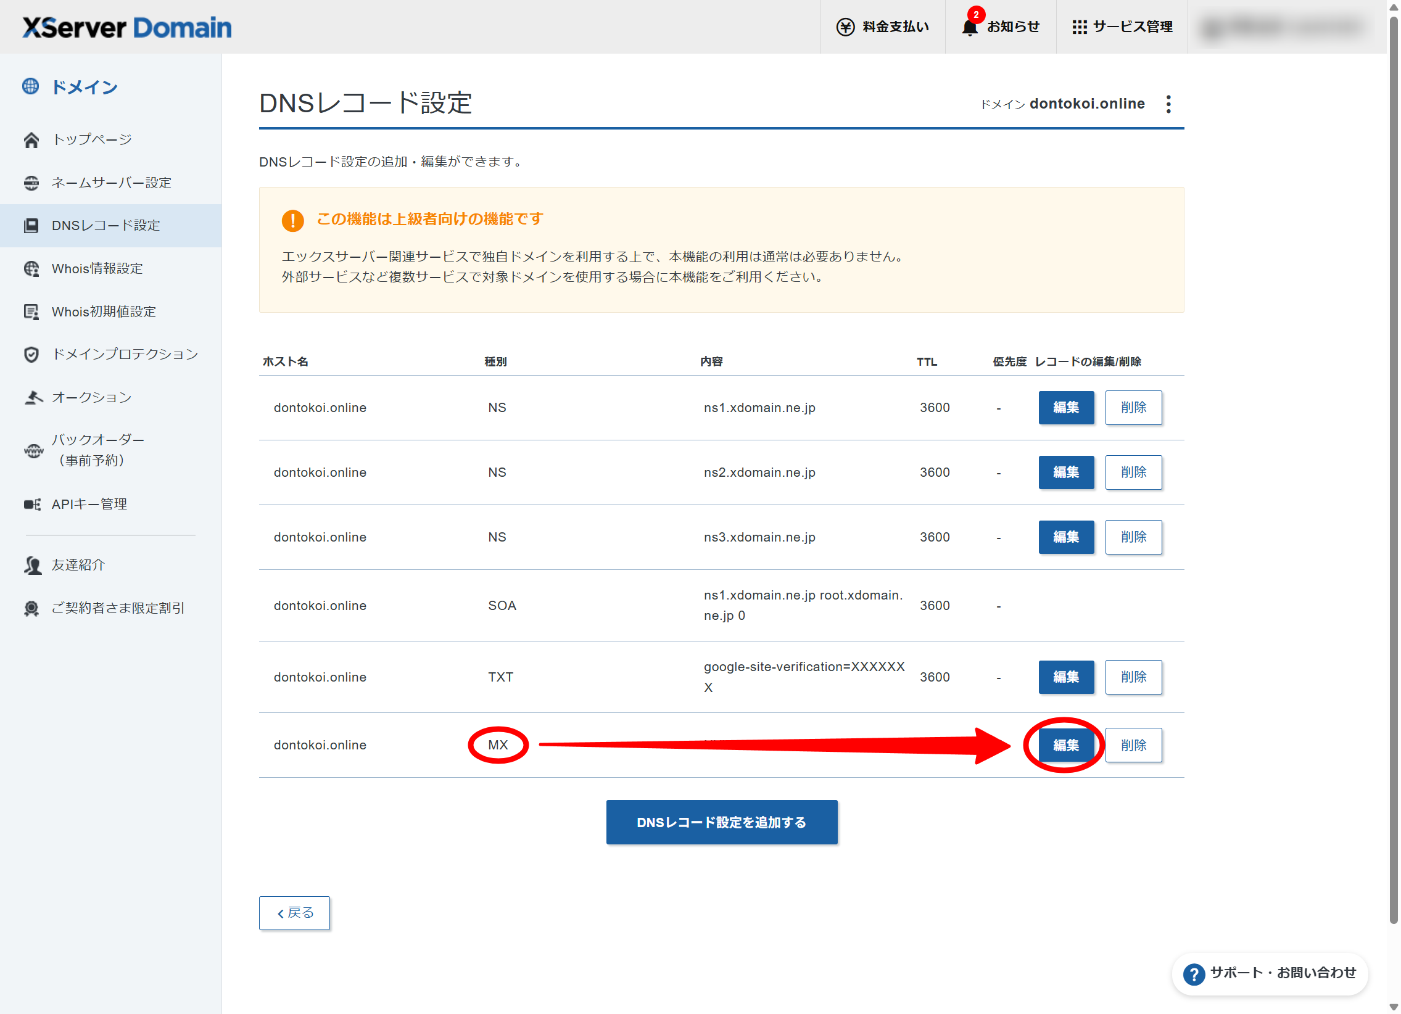Open ネームサーバー設定 page
Image resolution: width=1401 pixels, height=1014 pixels.
pos(111,183)
